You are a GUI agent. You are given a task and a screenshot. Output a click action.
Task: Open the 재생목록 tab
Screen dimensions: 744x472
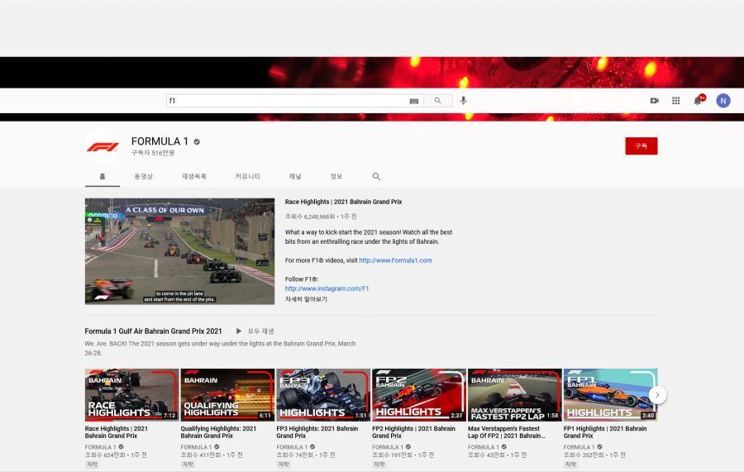pos(194,176)
